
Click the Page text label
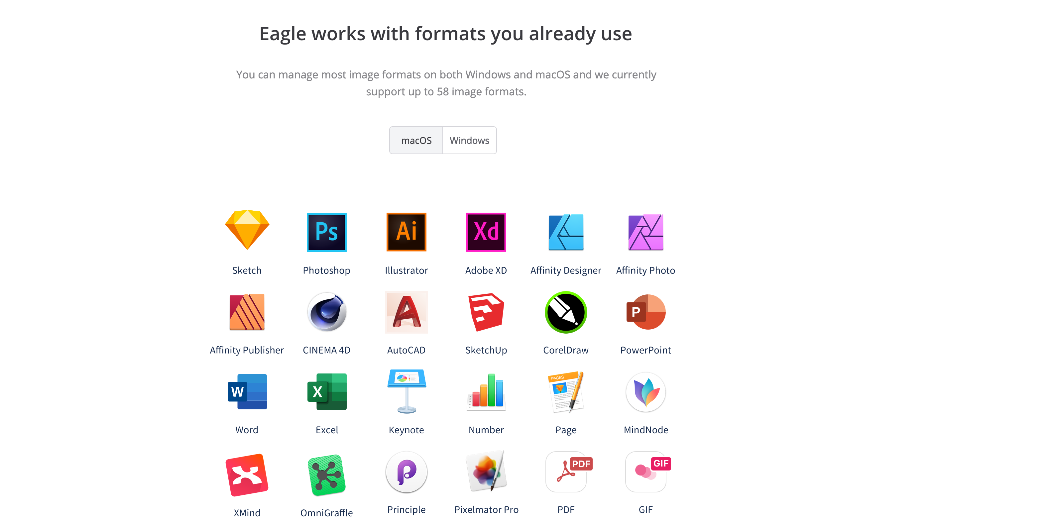566,430
